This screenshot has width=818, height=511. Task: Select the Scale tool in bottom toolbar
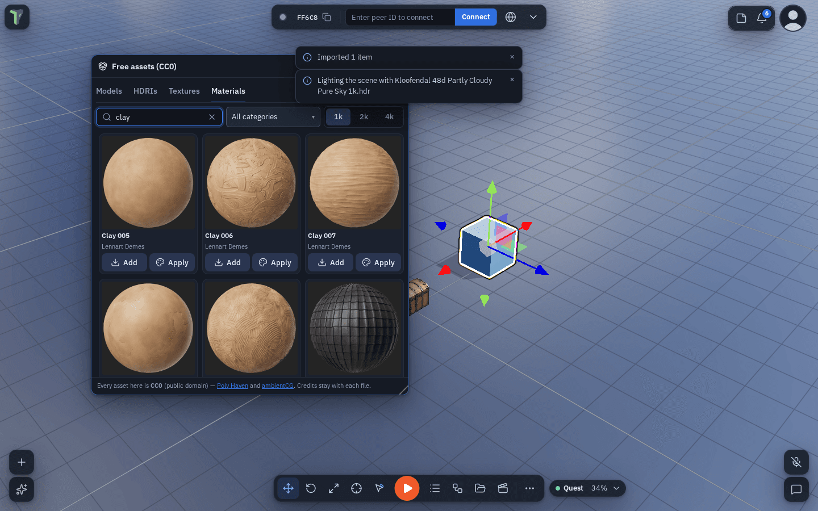coord(333,488)
